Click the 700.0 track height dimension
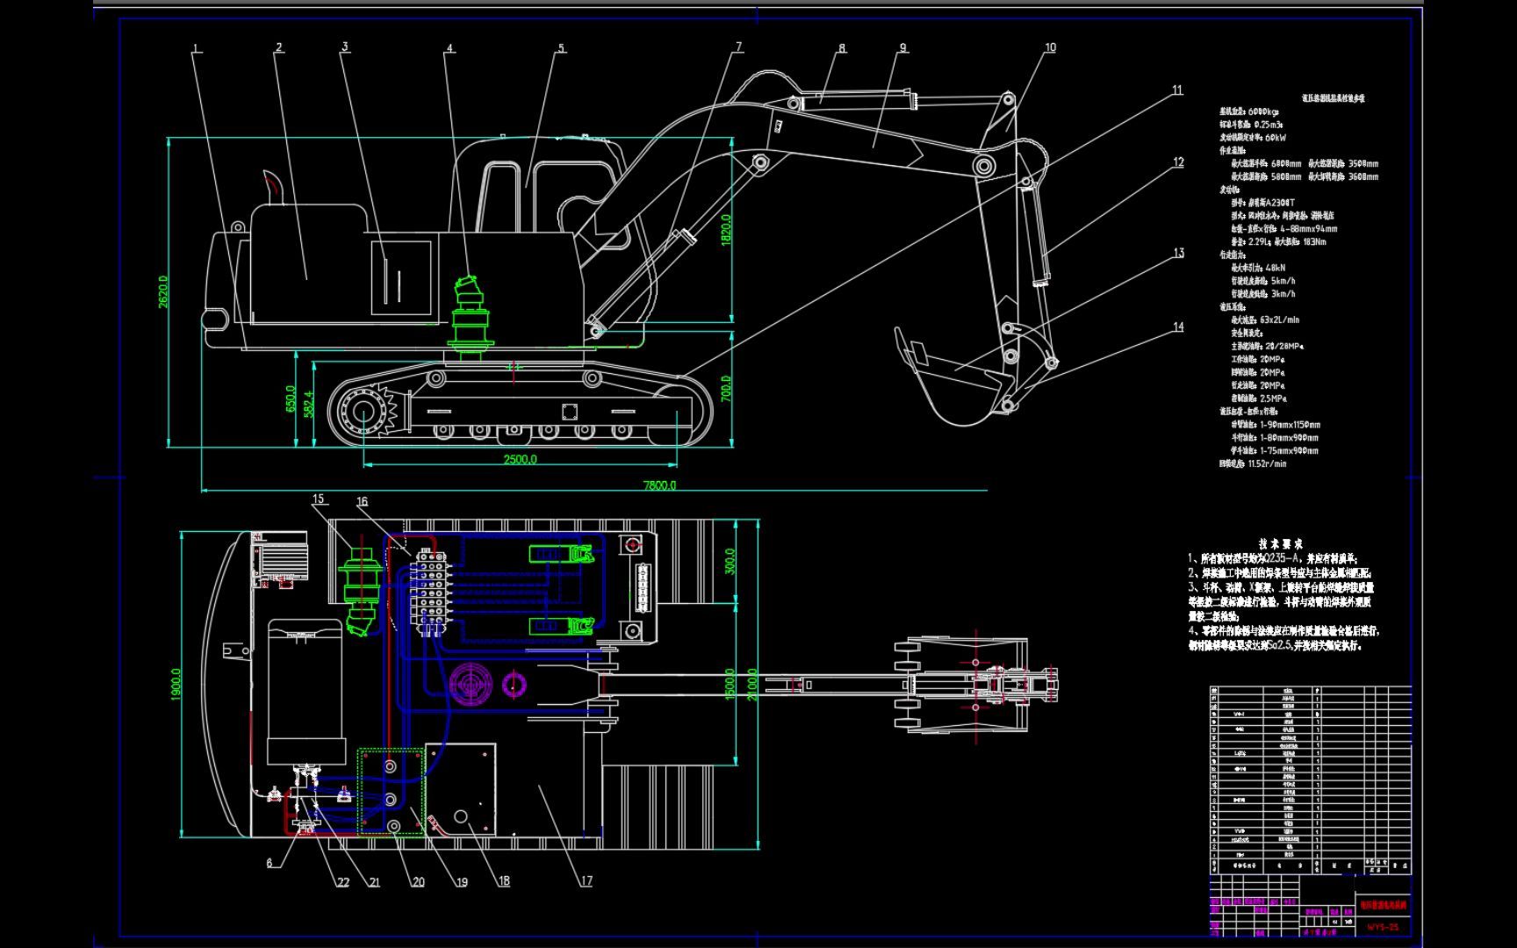1517x948 pixels. click(x=725, y=391)
